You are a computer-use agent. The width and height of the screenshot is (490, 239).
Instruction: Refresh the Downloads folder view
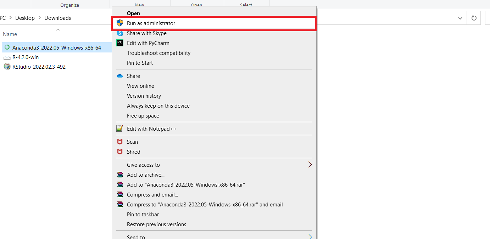pyautogui.click(x=474, y=18)
